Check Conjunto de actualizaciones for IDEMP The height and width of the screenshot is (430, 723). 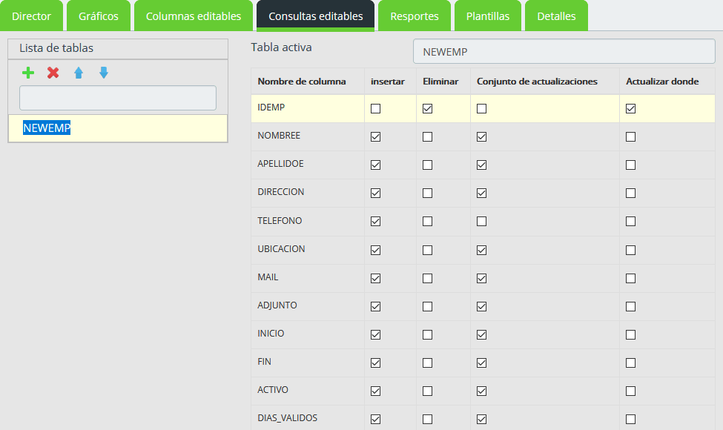pos(481,109)
